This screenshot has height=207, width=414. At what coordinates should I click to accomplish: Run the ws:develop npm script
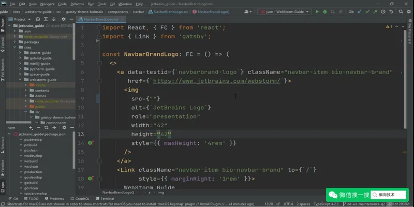(33, 156)
